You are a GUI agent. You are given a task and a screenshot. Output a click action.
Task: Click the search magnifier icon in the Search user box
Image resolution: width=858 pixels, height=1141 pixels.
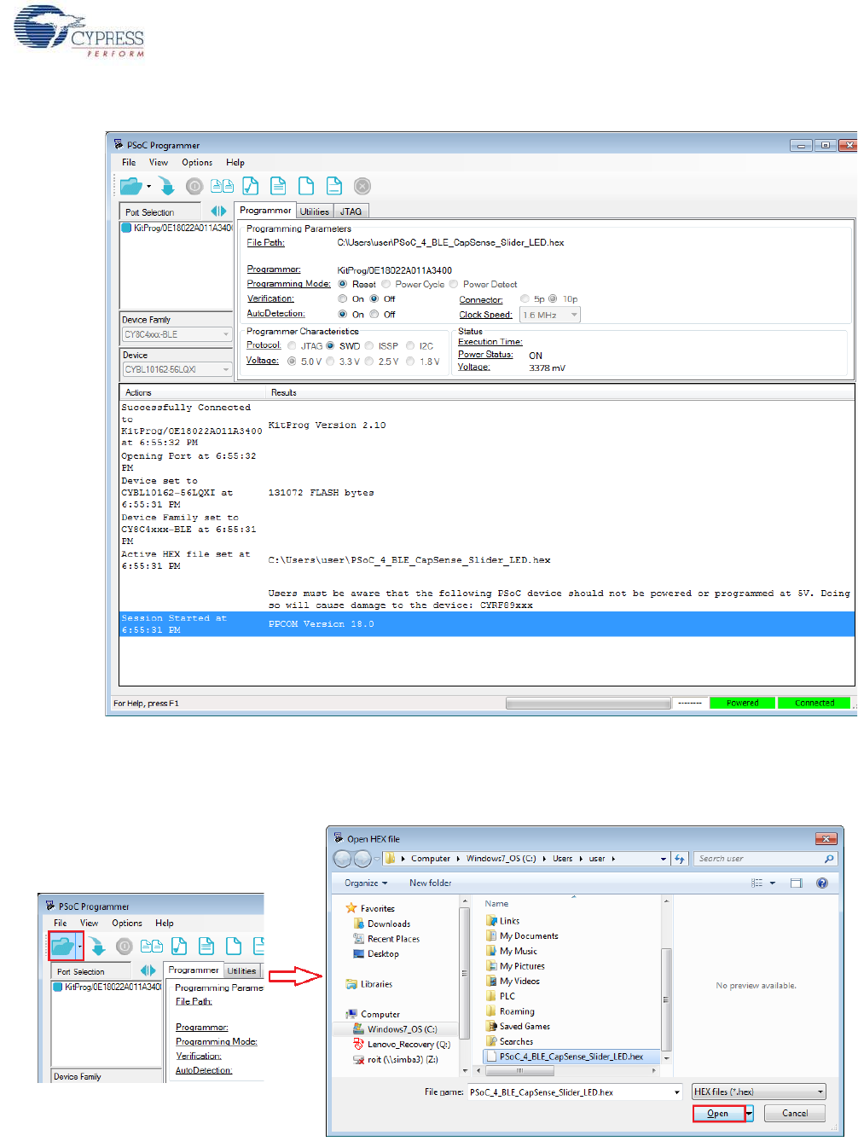(828, 859)
